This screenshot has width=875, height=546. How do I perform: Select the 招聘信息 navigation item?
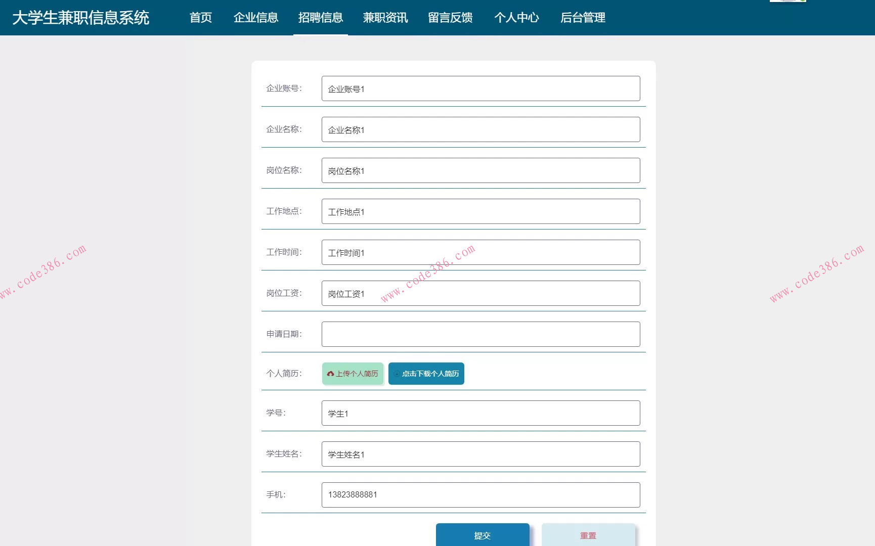point(321,18)
